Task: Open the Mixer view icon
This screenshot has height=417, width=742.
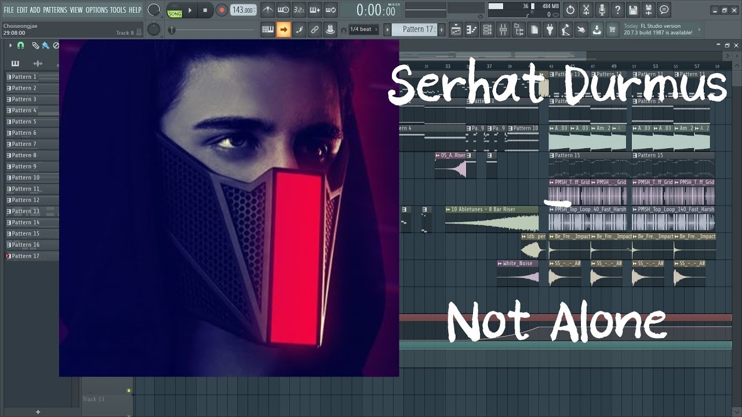Action: [503, 30]
